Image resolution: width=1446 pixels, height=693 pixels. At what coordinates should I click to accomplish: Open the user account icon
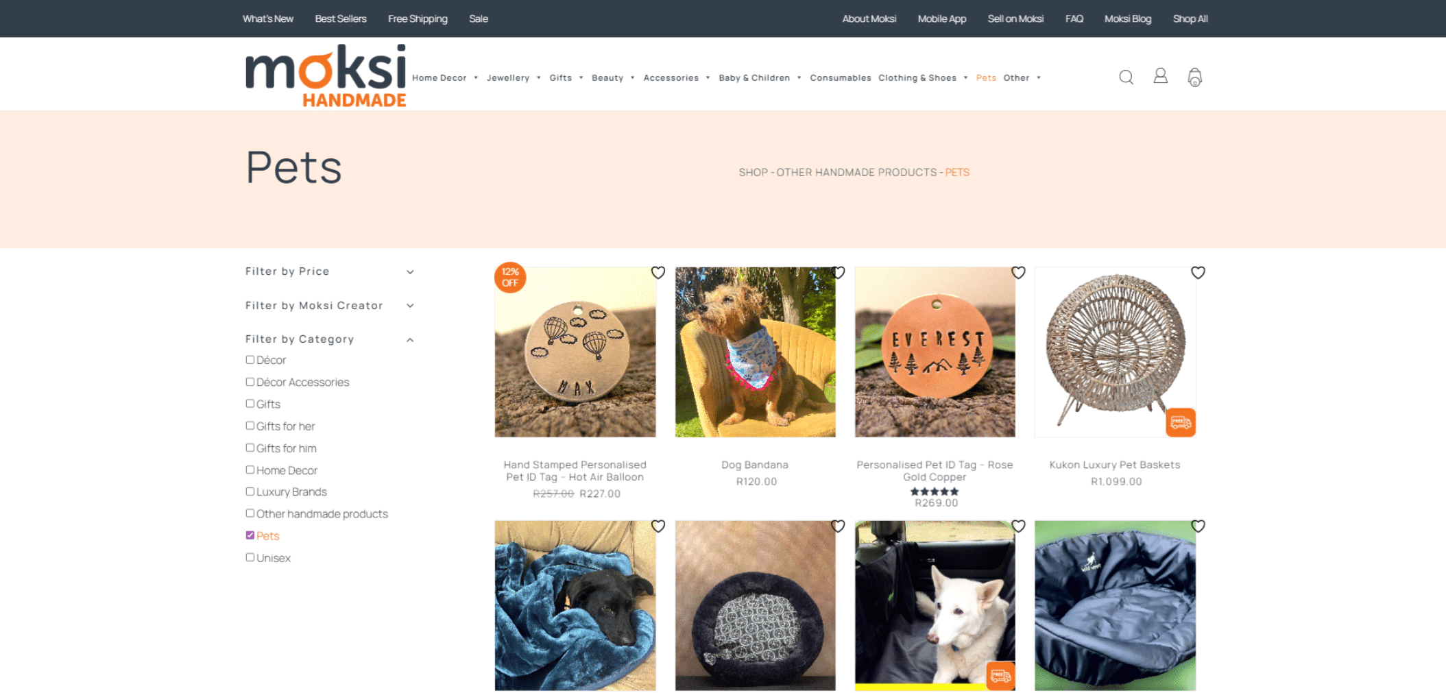click(x=1160, y=76)
